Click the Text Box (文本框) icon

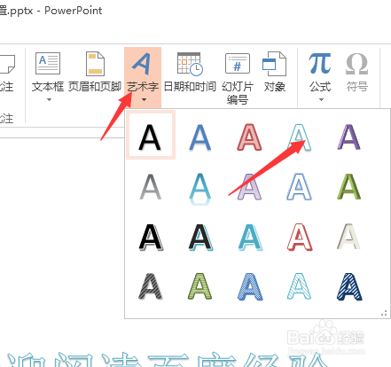point(48,63)
